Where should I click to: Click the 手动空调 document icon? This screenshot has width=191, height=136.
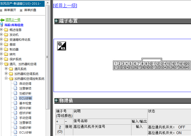click(x=15, y=118)
